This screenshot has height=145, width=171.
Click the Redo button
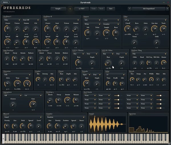click(x=101, y=9)
